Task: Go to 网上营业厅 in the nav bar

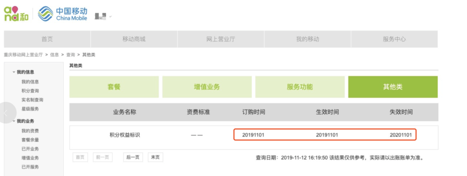Action: tap(221, 39)
